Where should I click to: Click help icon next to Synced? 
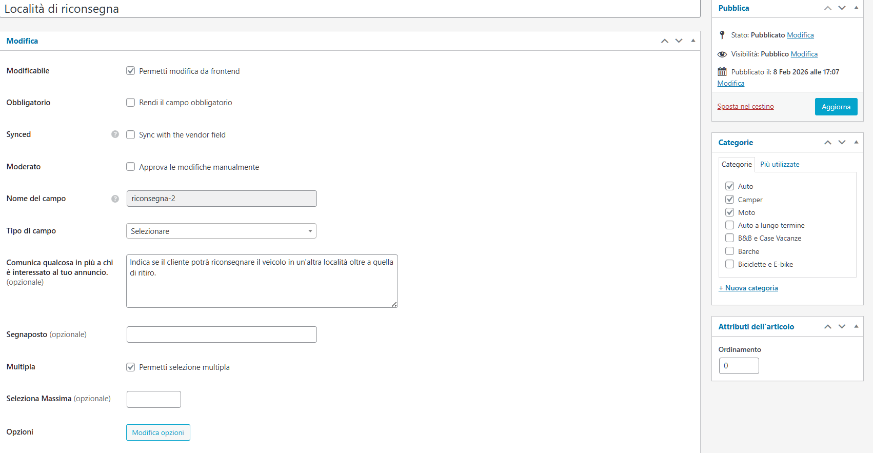(115, 134)
